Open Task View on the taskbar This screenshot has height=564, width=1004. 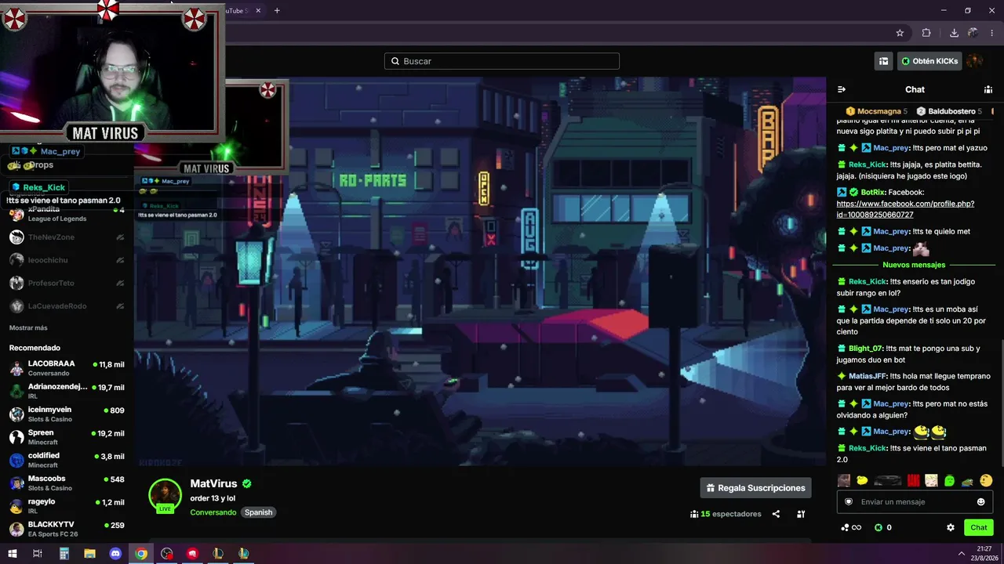37,554
